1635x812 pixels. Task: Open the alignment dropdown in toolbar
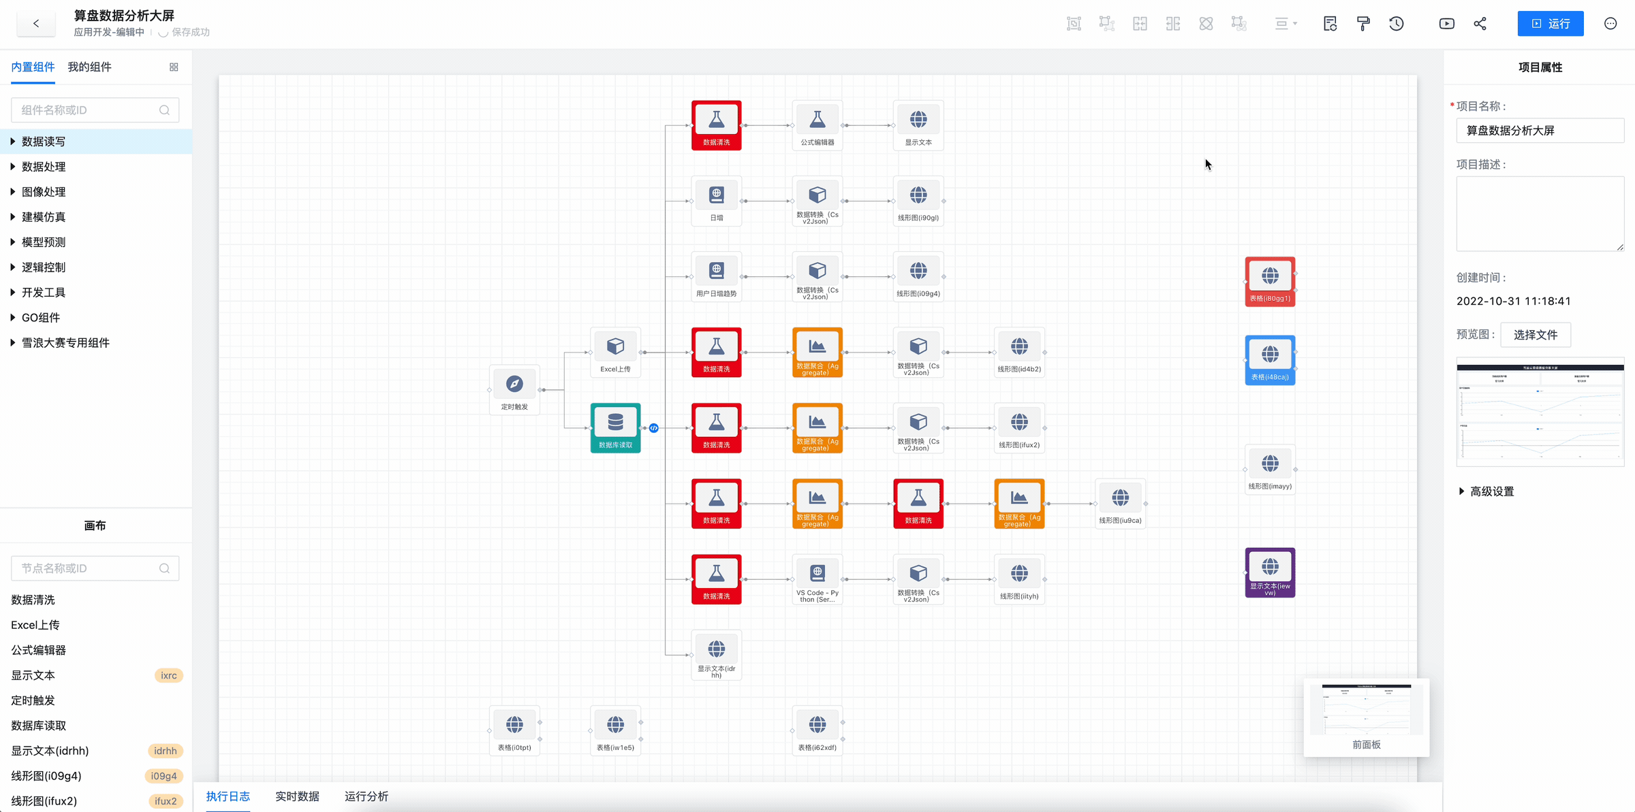tap(1286, 24)
